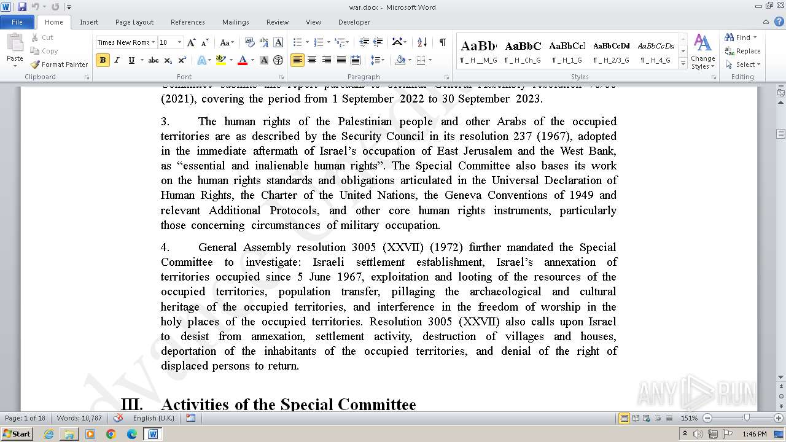Click the Increase Indent icon
Image resolution: width=786 pixels, height=442 pixels.
click(x=378, y=42)
